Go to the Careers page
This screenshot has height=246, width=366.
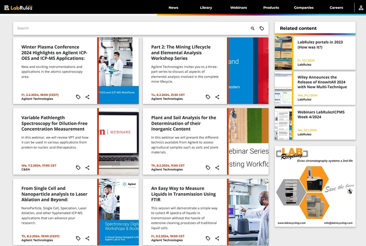point(336,8)
